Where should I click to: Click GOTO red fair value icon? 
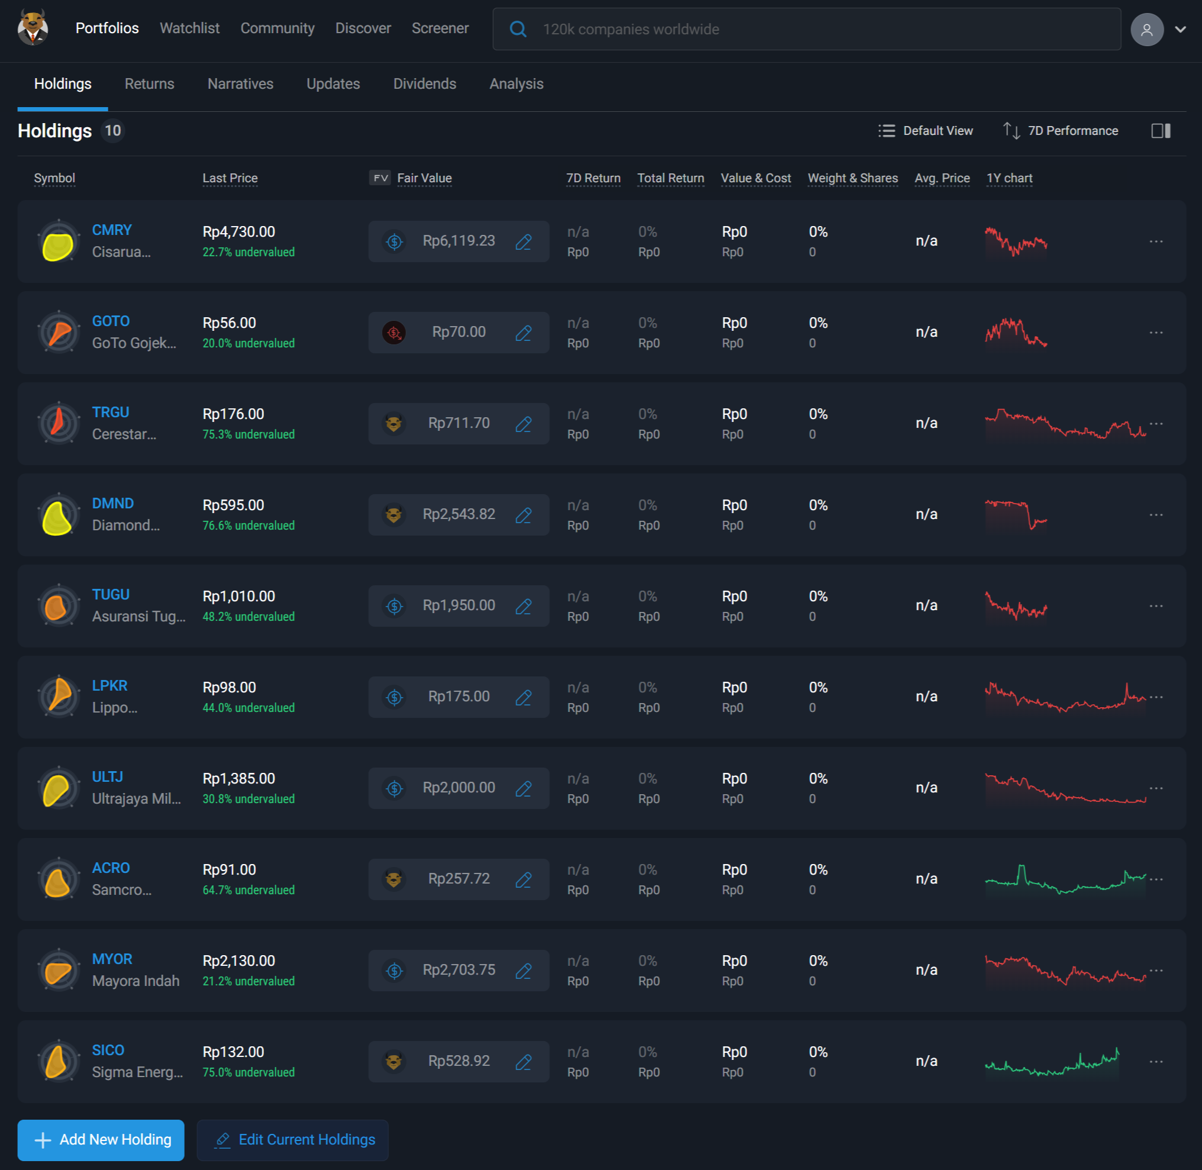[x=394, y=333]
